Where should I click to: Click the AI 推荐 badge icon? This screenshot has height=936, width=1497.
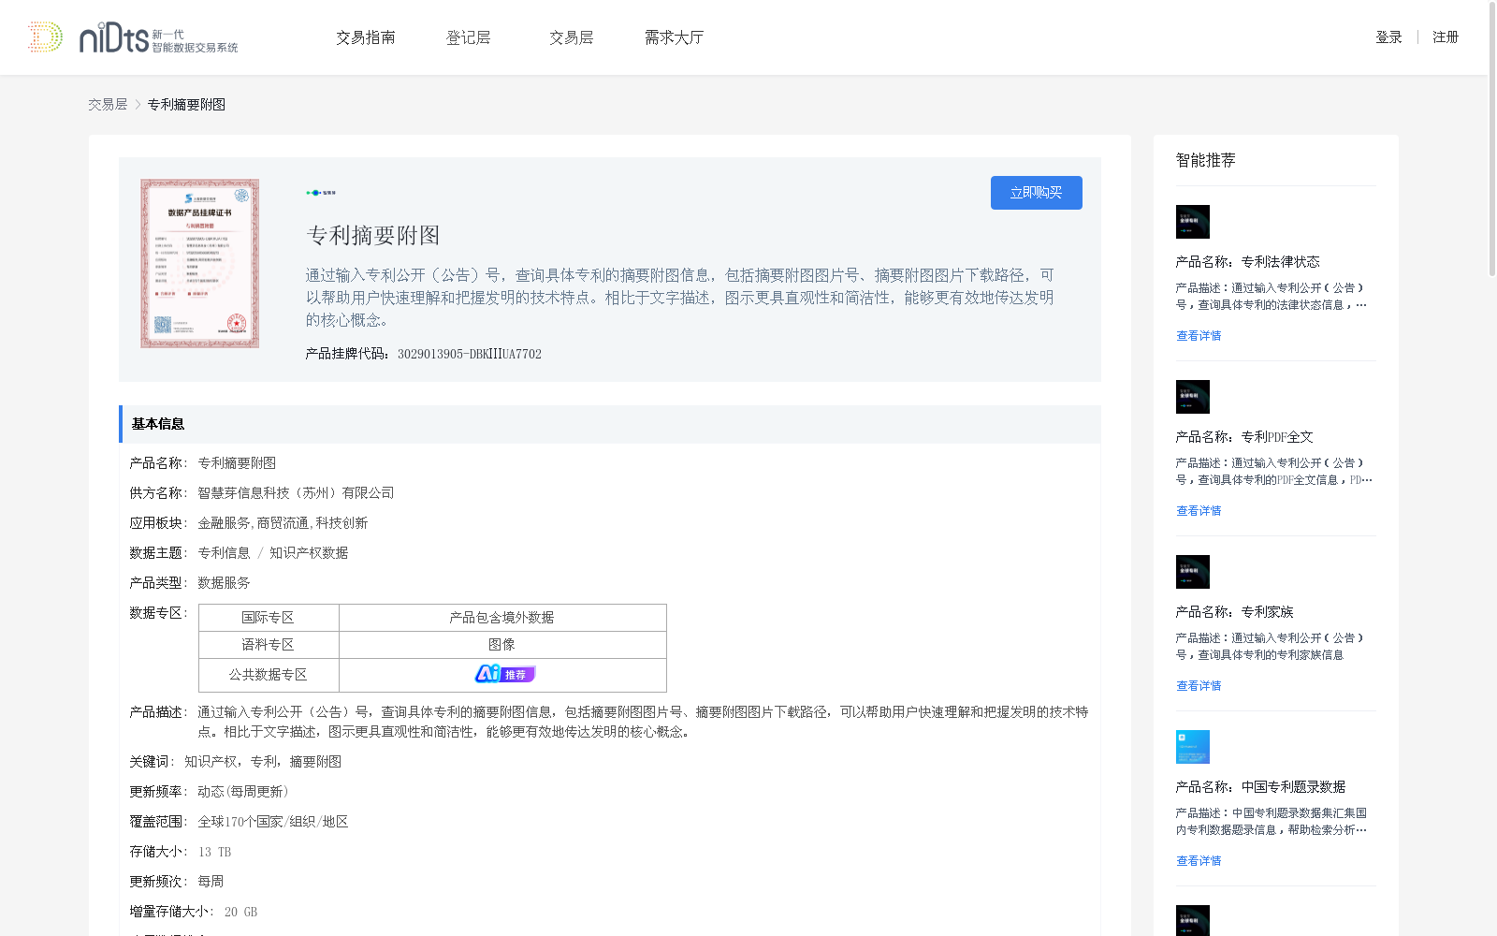pyautogui.click(x=505, y=674)
